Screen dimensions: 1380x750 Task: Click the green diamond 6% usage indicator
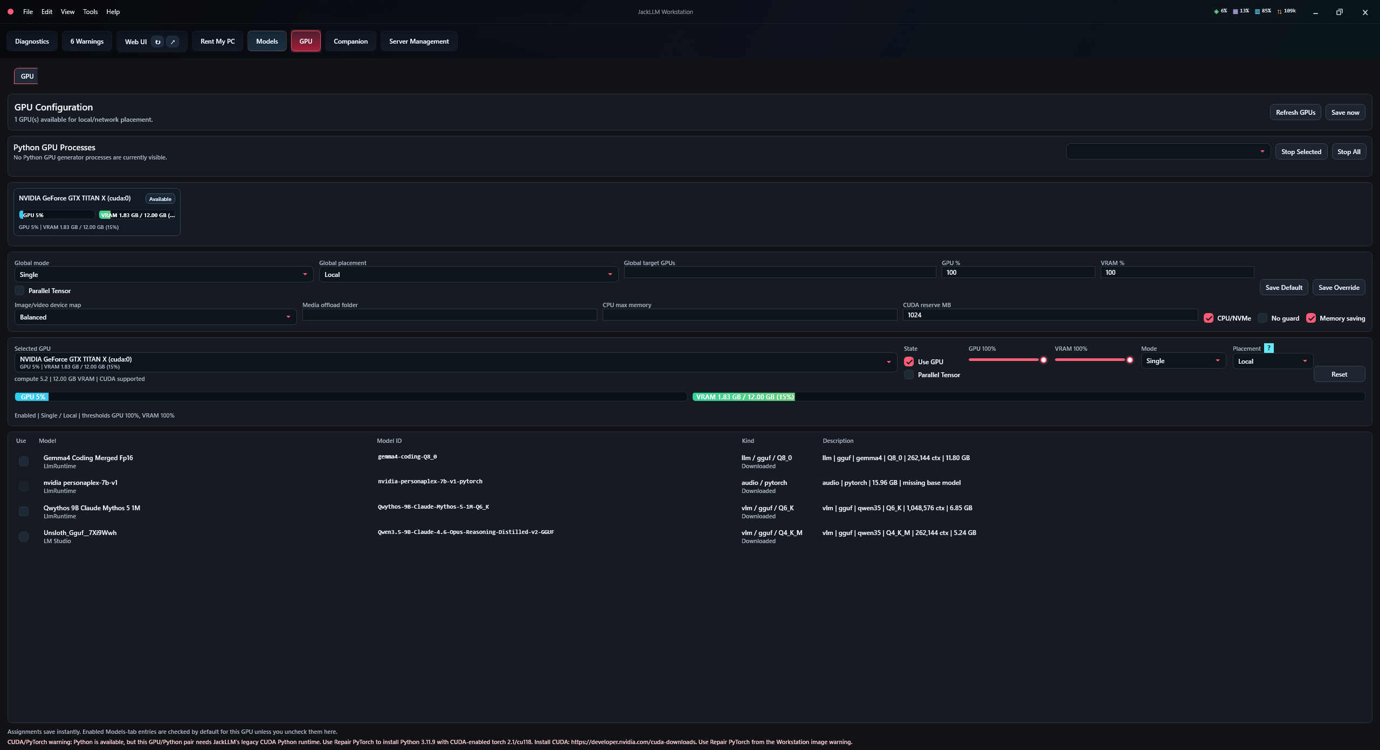[1216, 11]
